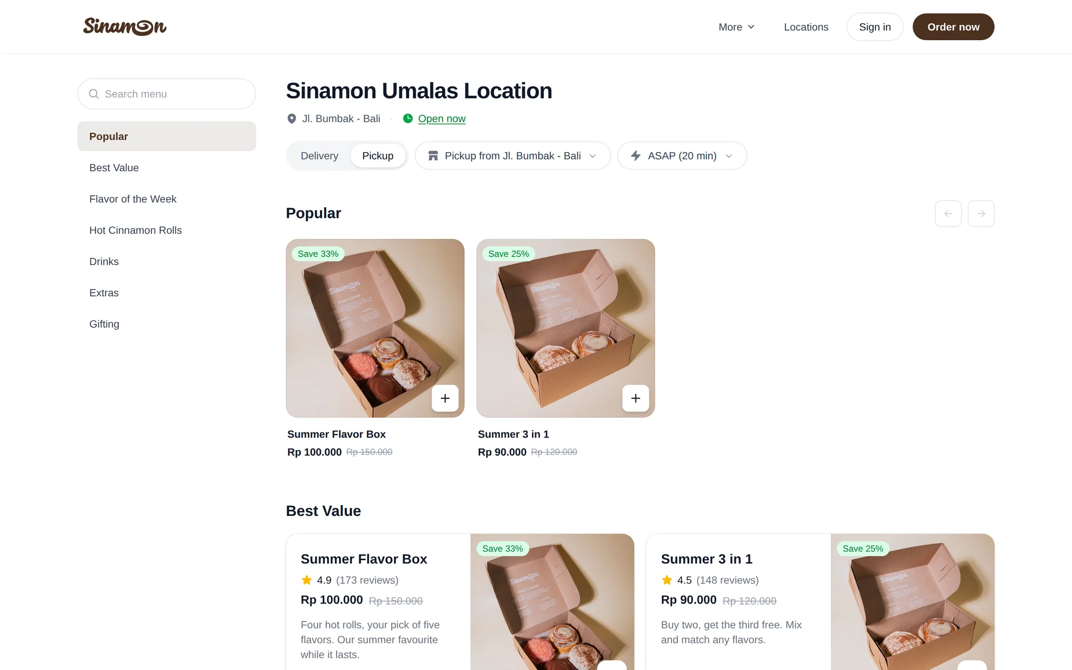1072x670 pixels.
Task: Click Summer Flavor Box title under Popular
Action: [x=337, y=434]
